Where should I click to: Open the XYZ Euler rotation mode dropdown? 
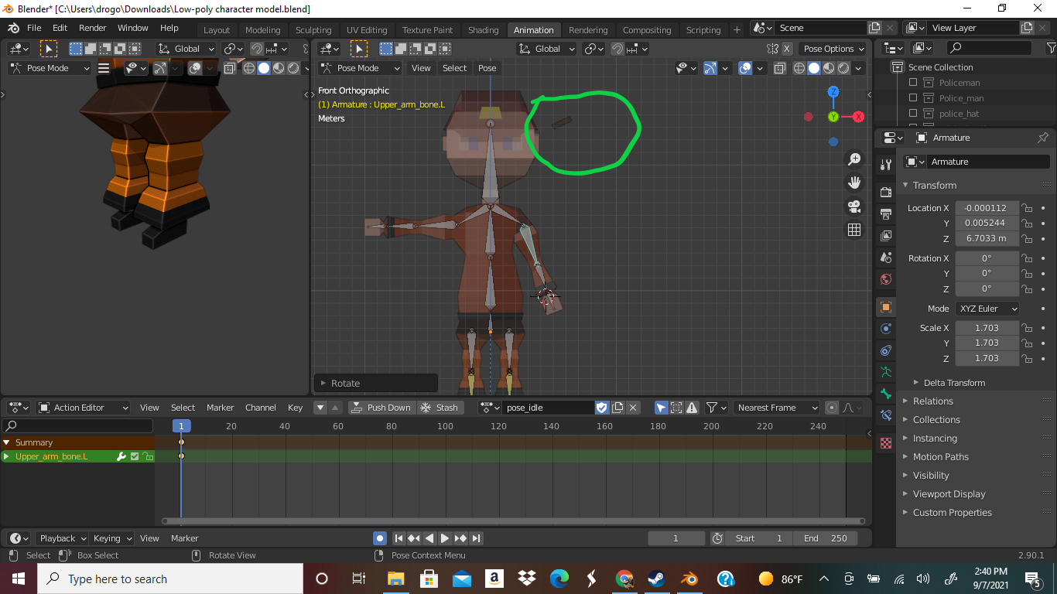987,309
